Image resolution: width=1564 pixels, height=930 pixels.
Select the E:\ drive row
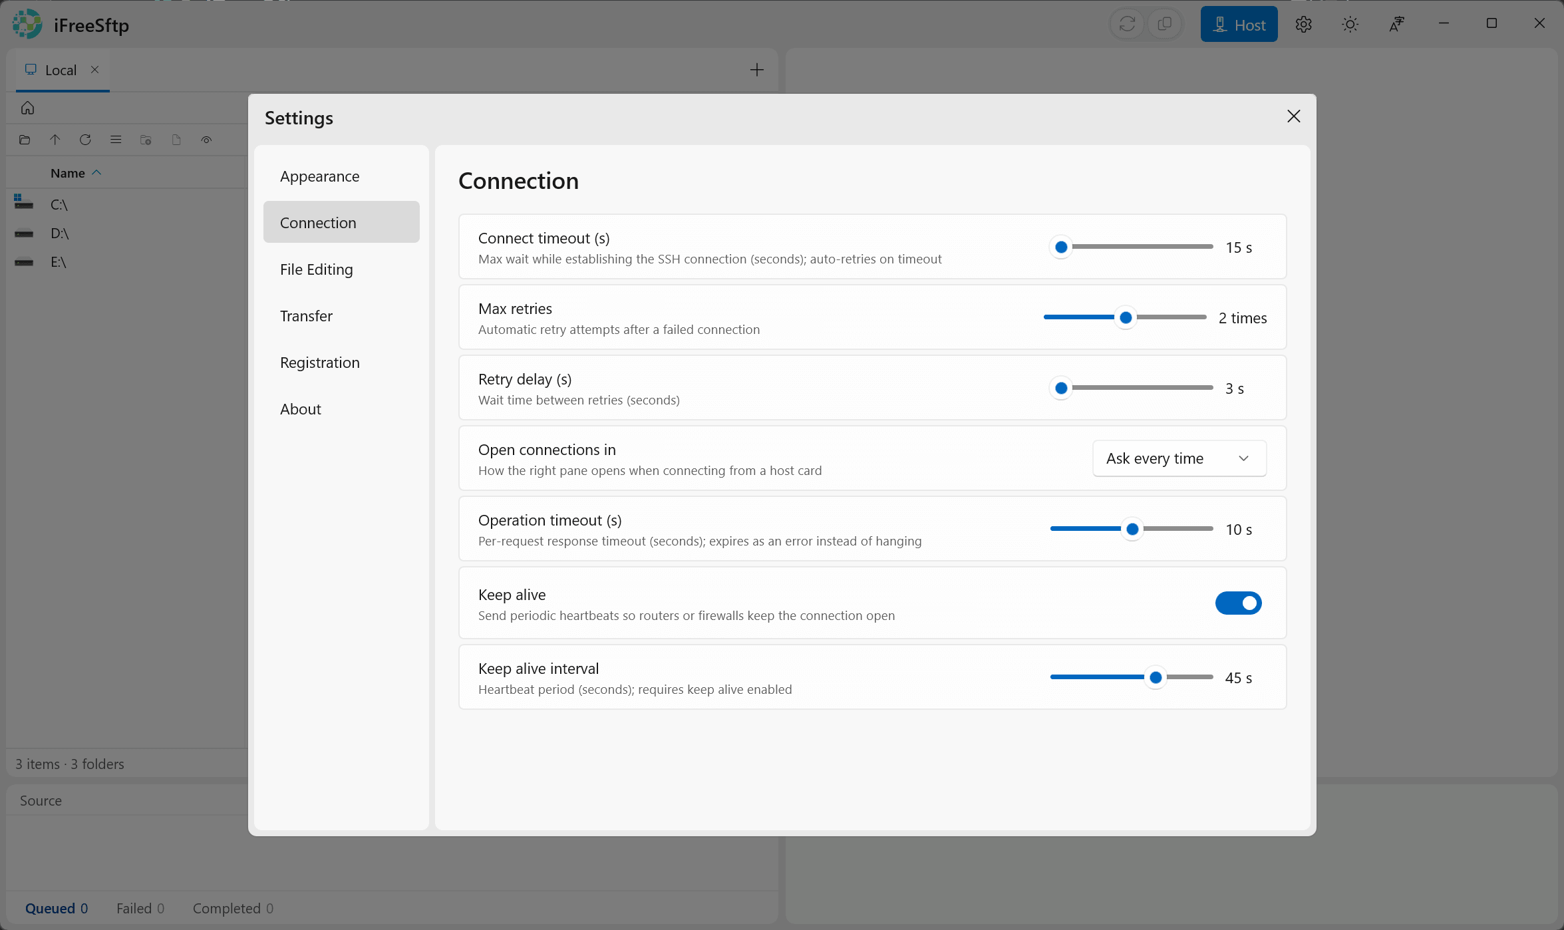(126, 262)
